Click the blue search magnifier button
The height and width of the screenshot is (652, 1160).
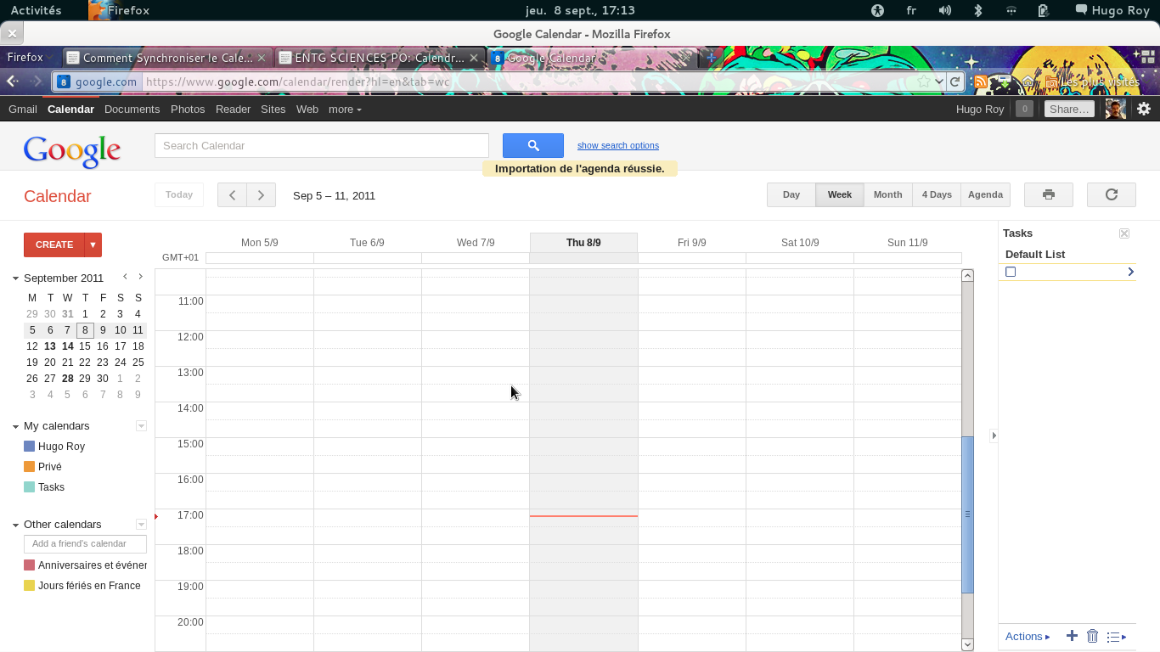(x=533, y=145)
